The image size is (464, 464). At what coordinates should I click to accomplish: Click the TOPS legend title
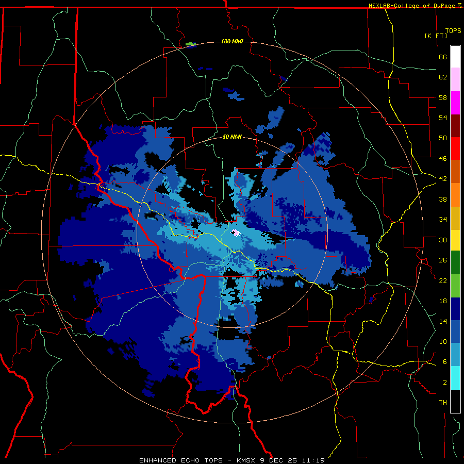click(x=453, y=30)
